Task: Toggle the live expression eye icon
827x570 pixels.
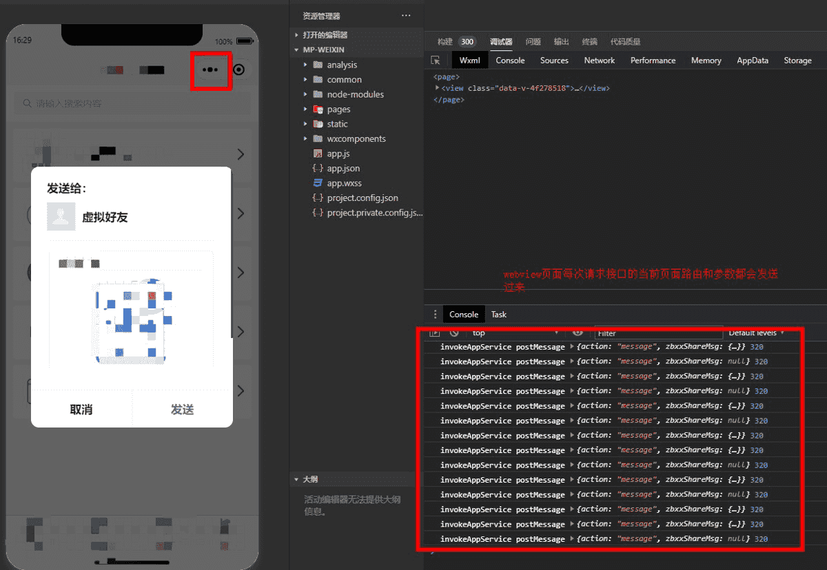Action: (578, 333)
